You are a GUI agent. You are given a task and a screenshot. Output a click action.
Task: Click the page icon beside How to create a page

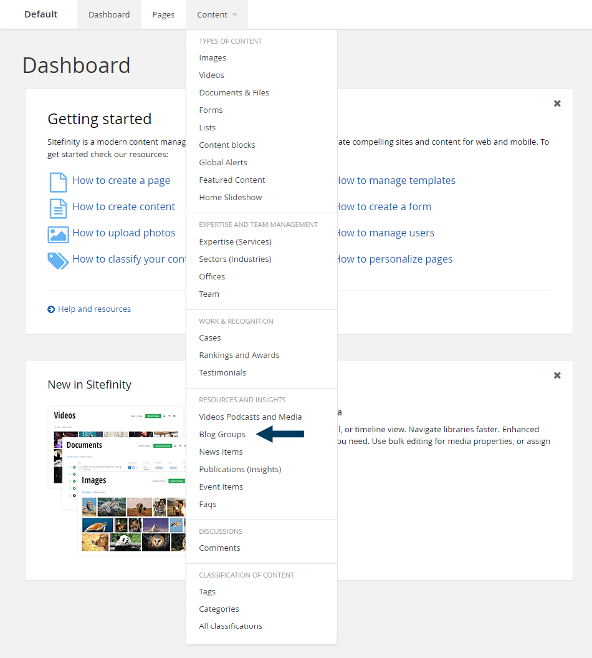pyautogui.click(x=59, y=182)
